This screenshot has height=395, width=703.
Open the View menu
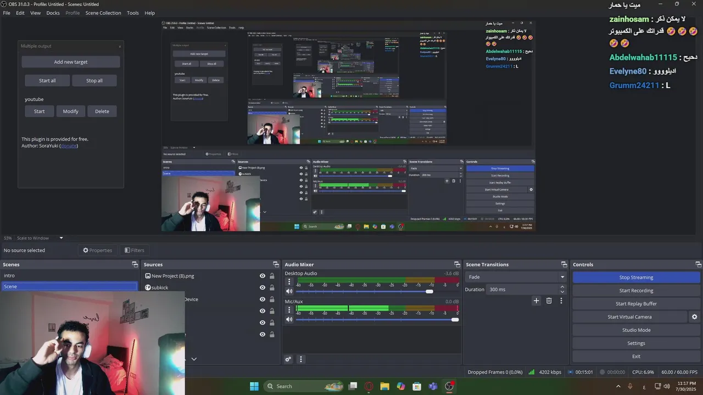click(x=35, y=13)
